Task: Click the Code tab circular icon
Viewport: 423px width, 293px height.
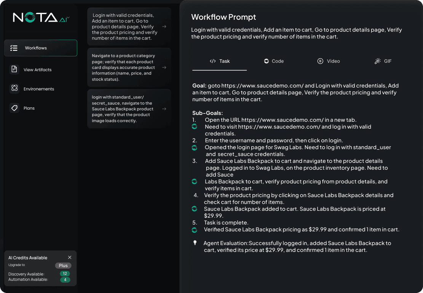Action: (266, 61)
